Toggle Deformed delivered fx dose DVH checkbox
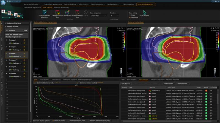The image size is (220, 123). coord(35,82)
